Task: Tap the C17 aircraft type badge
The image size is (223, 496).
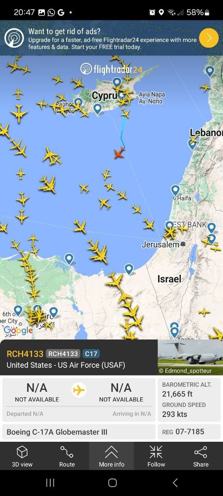Action: click(91, 353)
